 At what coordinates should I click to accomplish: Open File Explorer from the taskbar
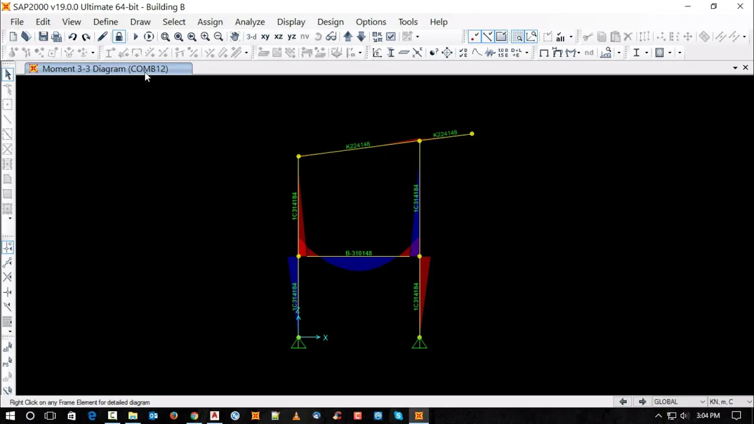coord(133,416)
